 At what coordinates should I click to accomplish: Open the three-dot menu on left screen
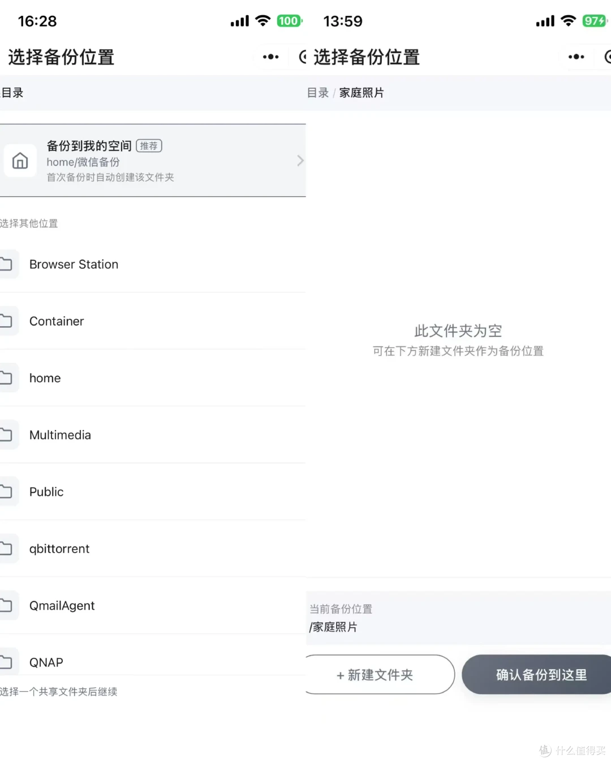coord(270,57)
